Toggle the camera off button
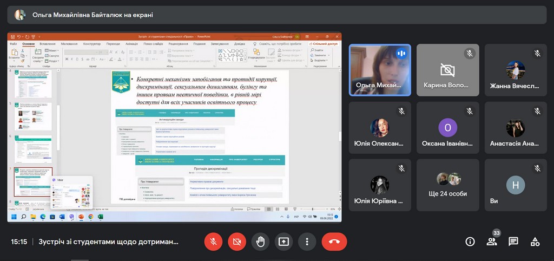The width and height of the screenshot is (554, 261). [236, 242]
